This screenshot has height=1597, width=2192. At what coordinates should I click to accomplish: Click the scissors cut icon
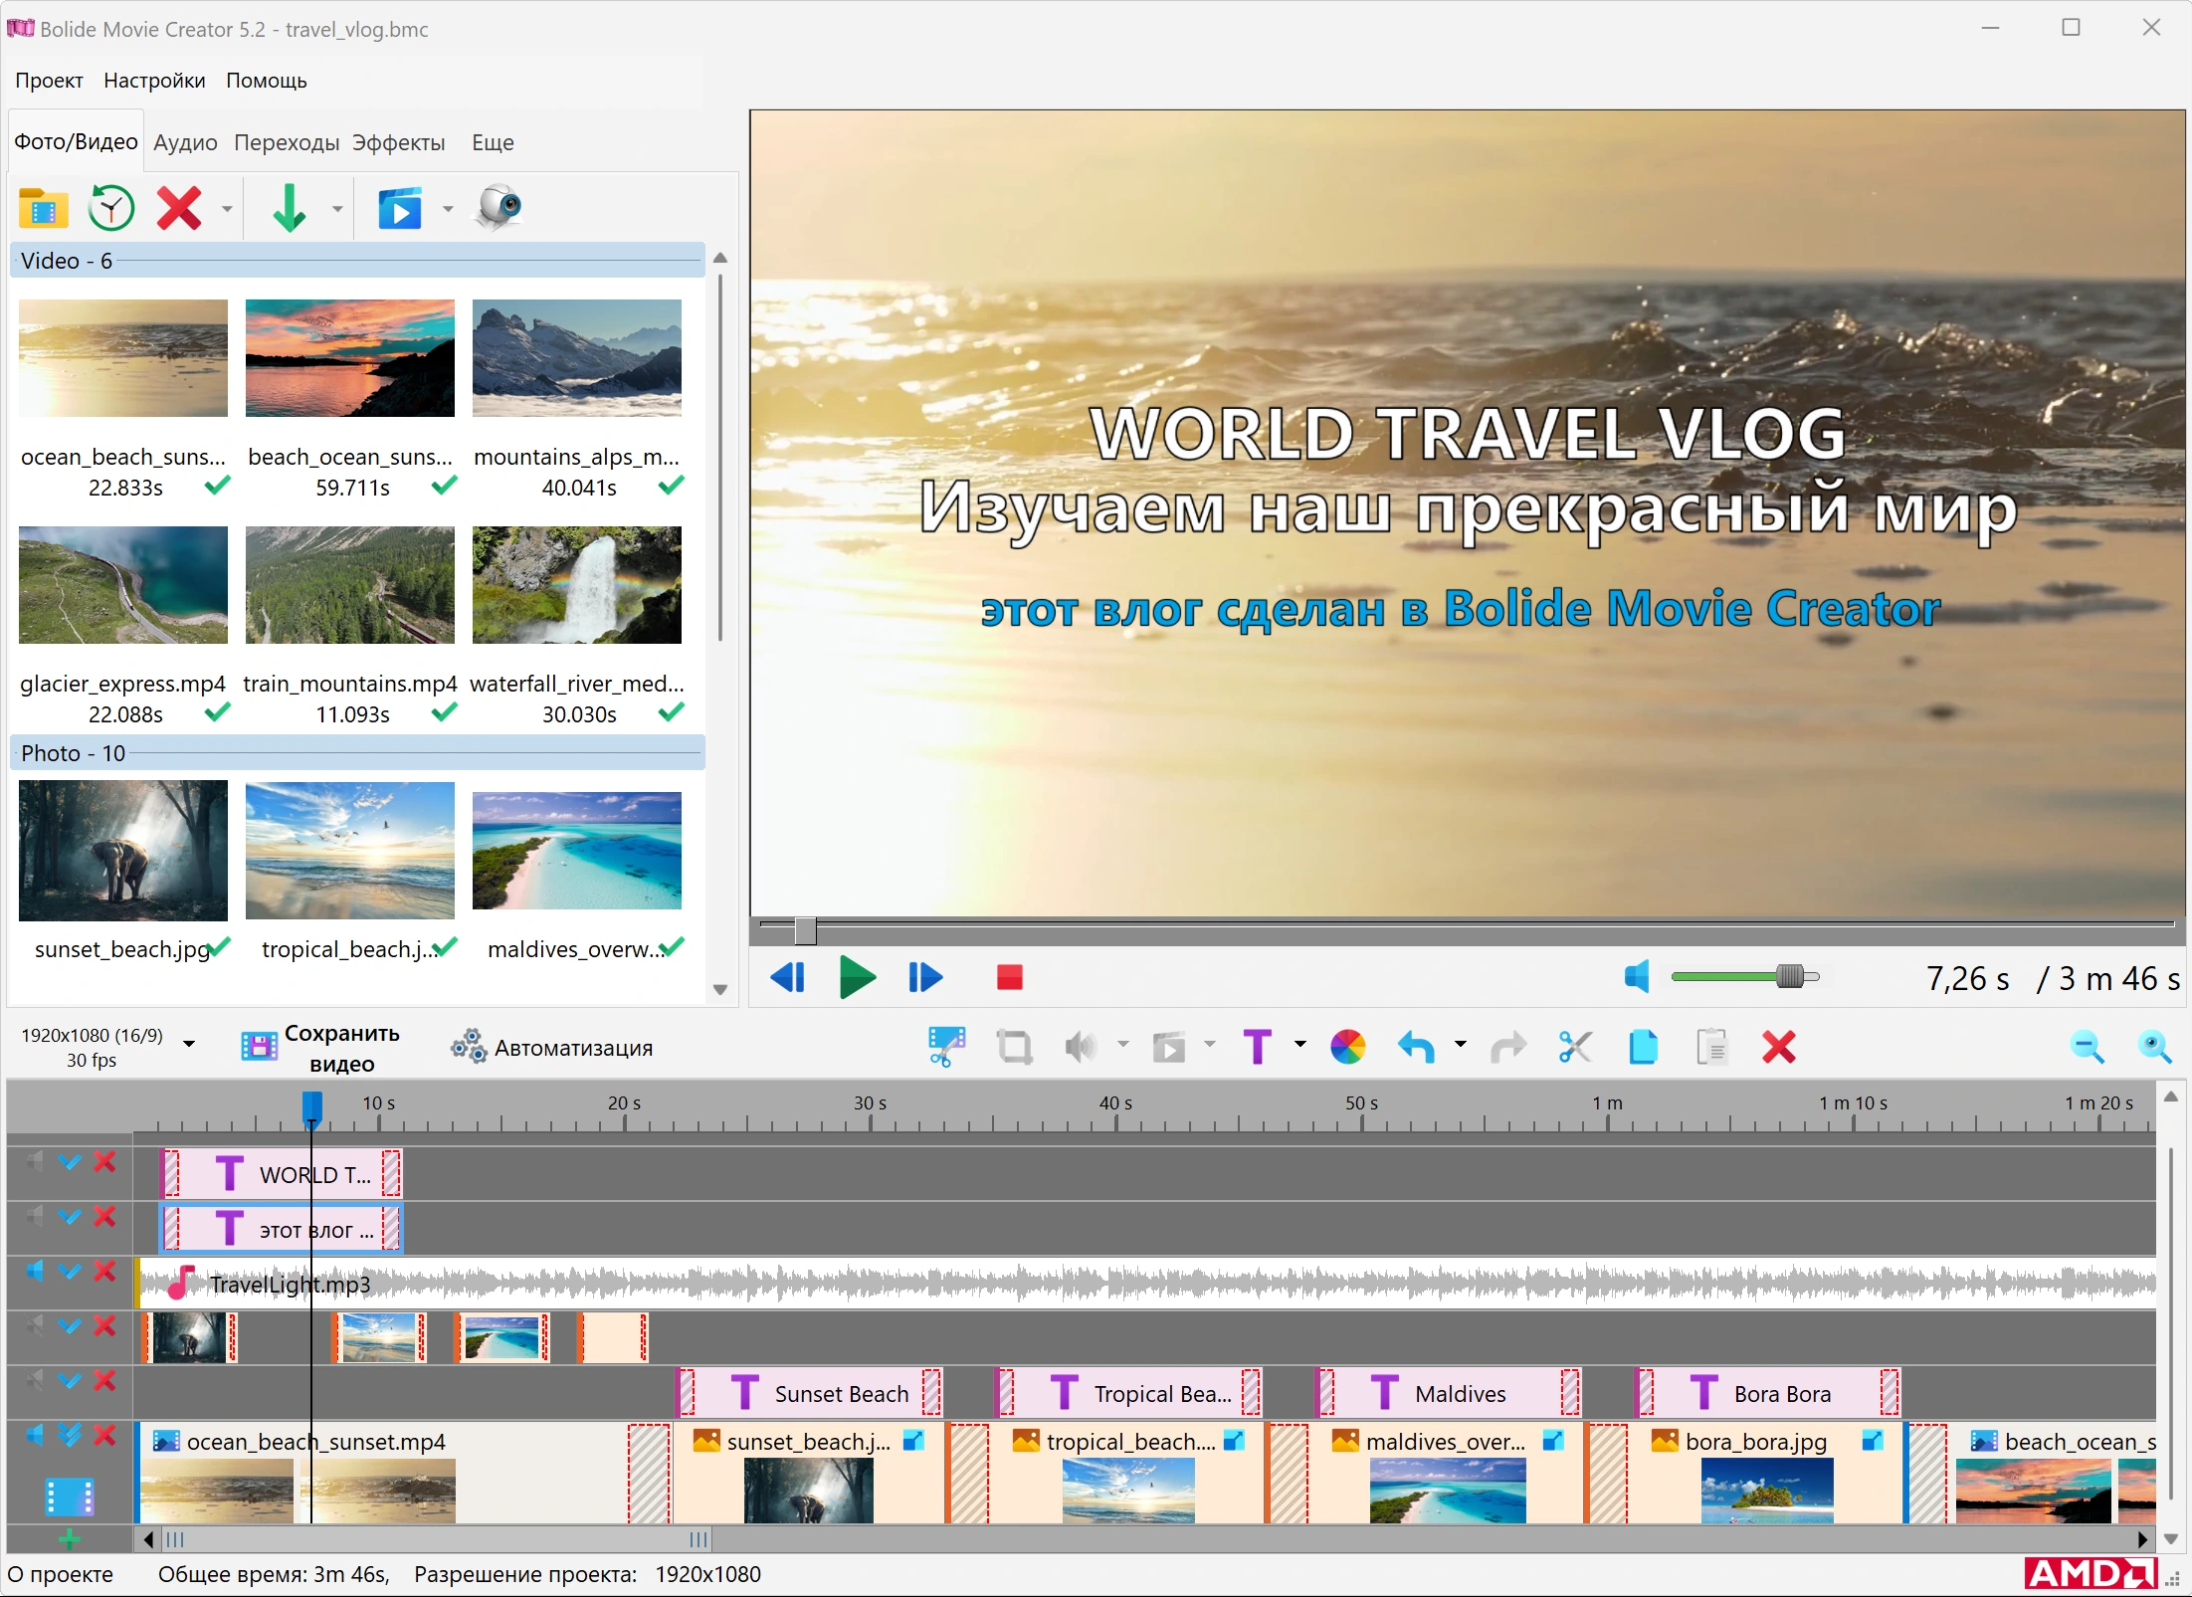click(x=1575, y=1047)
